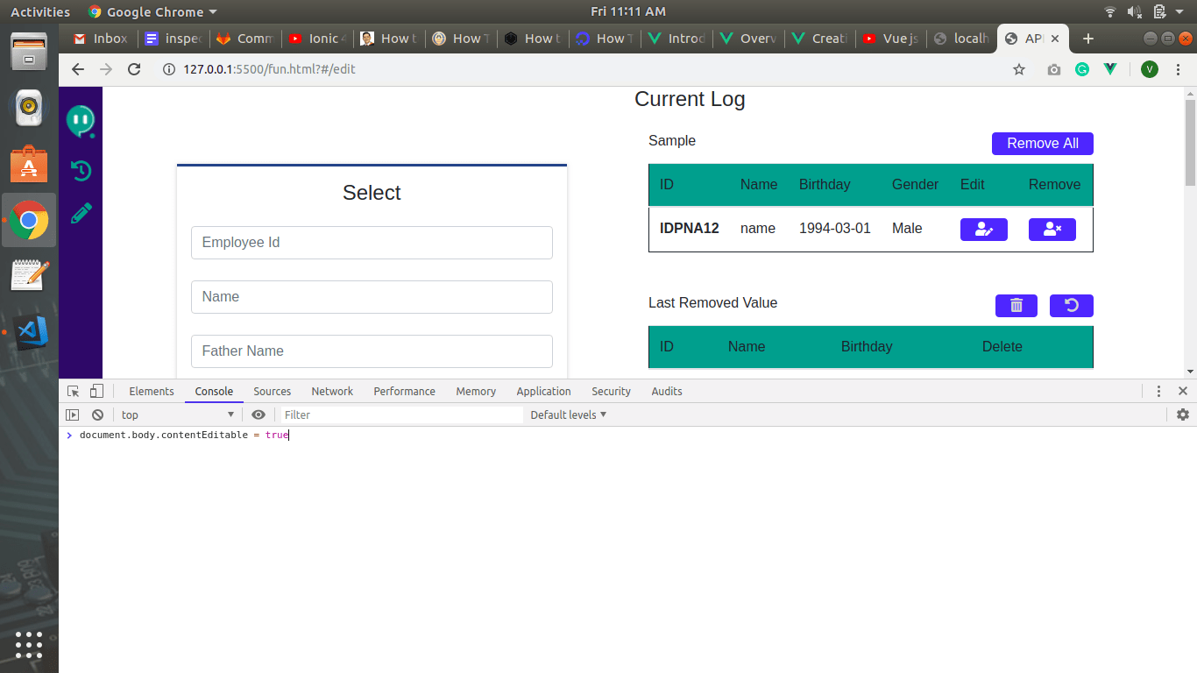Activate the DevTools inspect element picker
Viewport: 1197px width, 673px height.
click(x=74, y=391)
